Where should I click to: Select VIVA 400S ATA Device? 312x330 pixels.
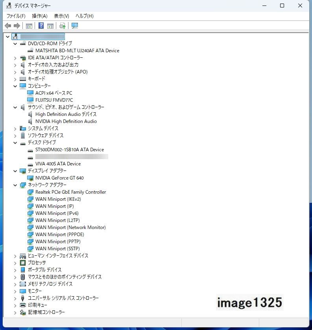58,164
